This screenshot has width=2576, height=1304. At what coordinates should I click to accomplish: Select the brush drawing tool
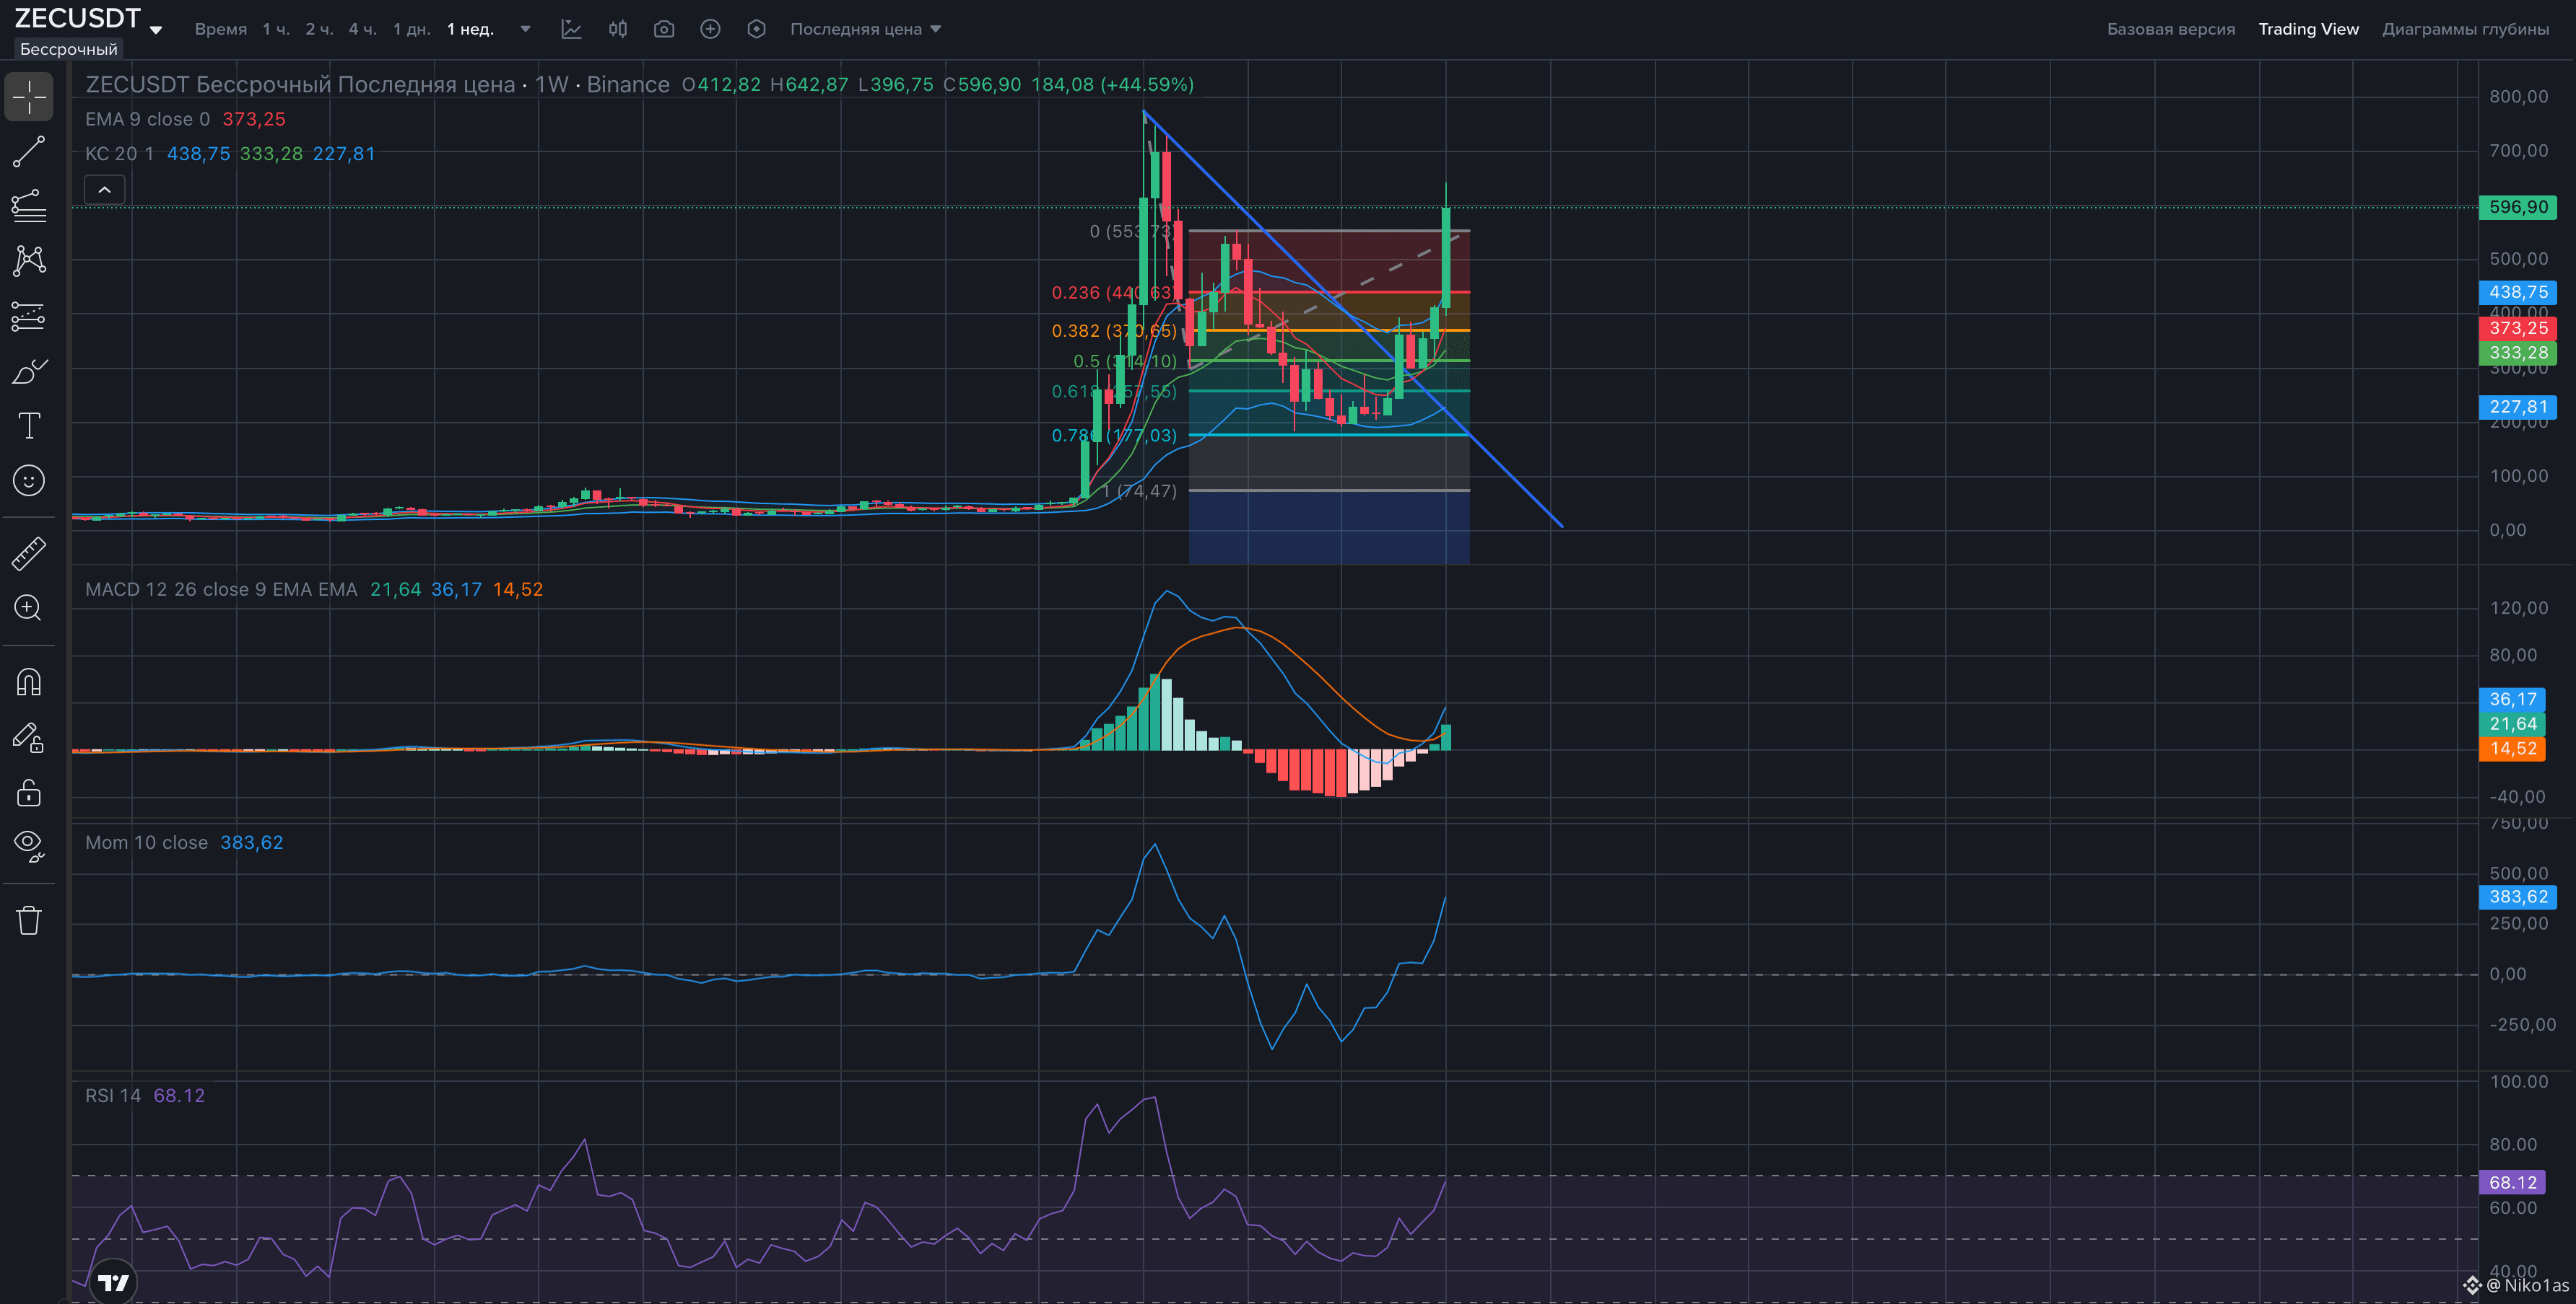(29, 371)
